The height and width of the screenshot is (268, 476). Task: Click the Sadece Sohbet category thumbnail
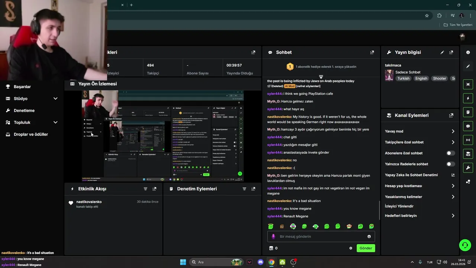pos(389,75)
